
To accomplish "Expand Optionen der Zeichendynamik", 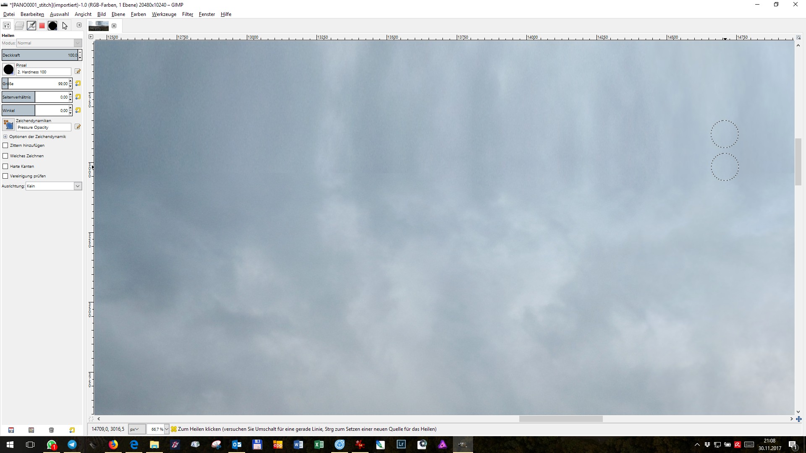I will click(5, 137).
